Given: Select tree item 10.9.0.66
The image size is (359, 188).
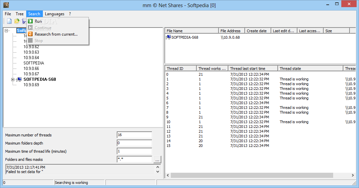Looking at the screenshot, I should 31,69.
